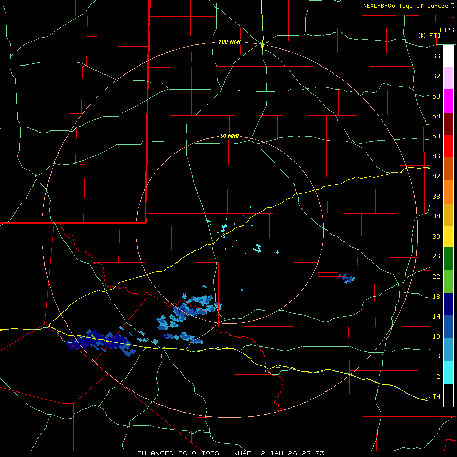Select the dark red (maroon) legend band
Image resolution: width=457 pixels, height=457 pixels.
click(x=448, y=124)
